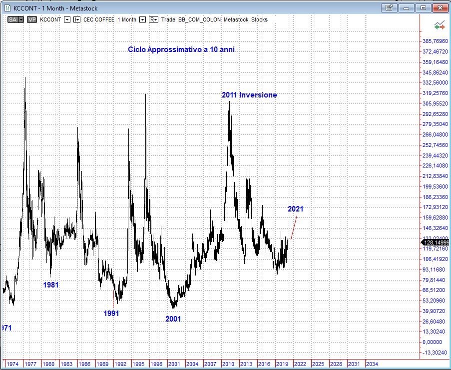The image size is (451, 370).
Task: Expand the 1 Month periodicity dropdown
Action: pyautogui.click(x=142, y=19)
